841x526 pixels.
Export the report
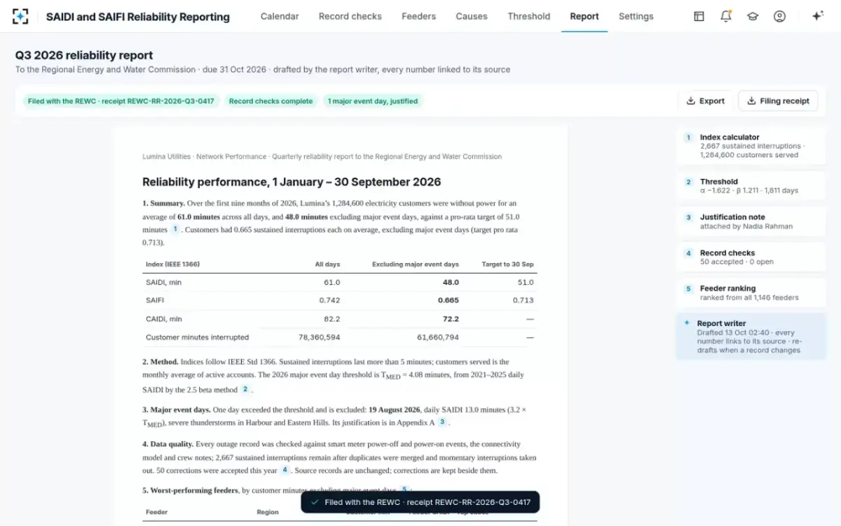pyautogui.click(x=706, y=101)
